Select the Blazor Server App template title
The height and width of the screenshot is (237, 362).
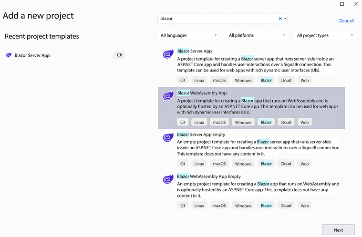(x=195, y=51)
